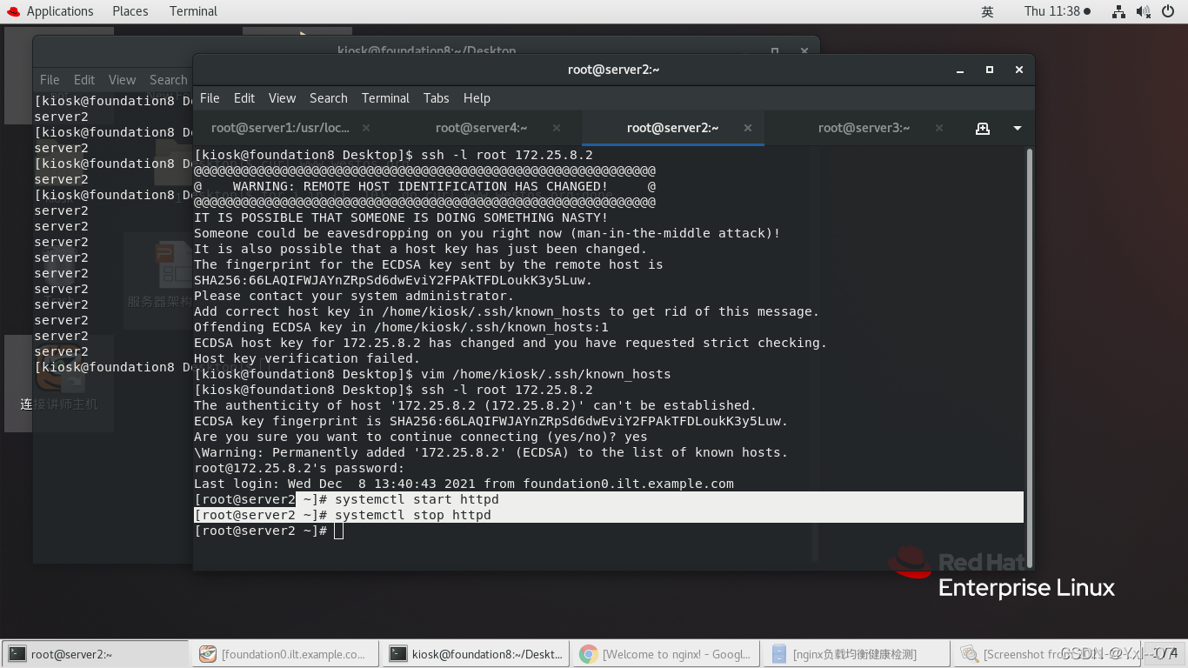Image resolution: width=1188 pixels, height=668 pixels.
Task: Click the new tab icon in the tab bar
Action: pyautogui.click(x=983, y=129)
